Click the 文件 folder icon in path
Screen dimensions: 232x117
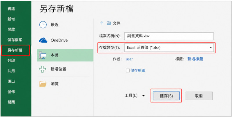point(109,23)
